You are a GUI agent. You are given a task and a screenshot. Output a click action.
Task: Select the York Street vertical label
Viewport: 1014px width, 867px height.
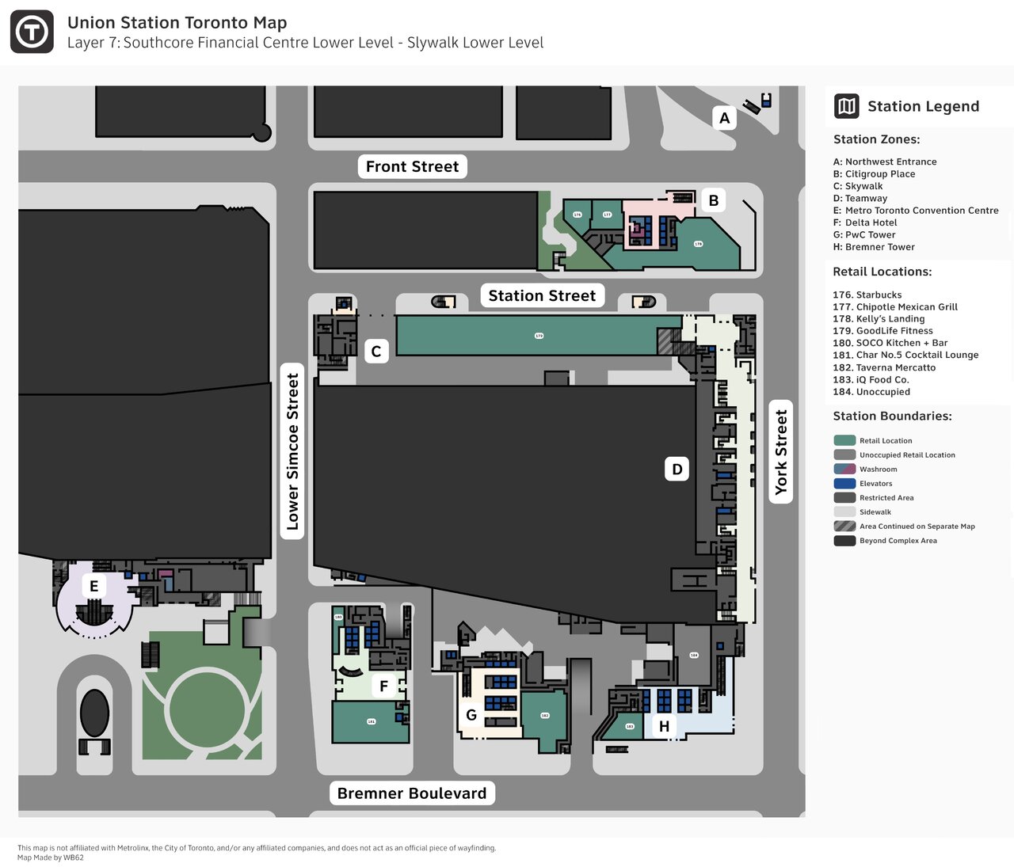click(x=781, y=452)
